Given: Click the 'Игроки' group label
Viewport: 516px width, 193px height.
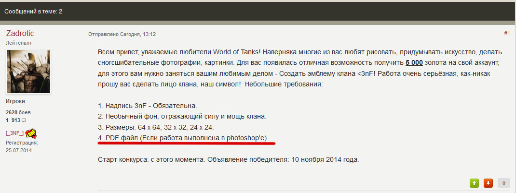Looking at the screenshot, I should pyautogui.click(x=15, y=101).
